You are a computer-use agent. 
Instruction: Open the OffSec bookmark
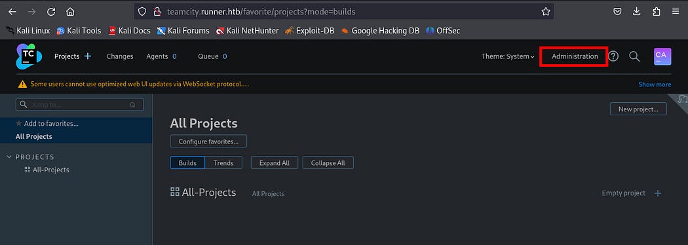pos(443,31)
